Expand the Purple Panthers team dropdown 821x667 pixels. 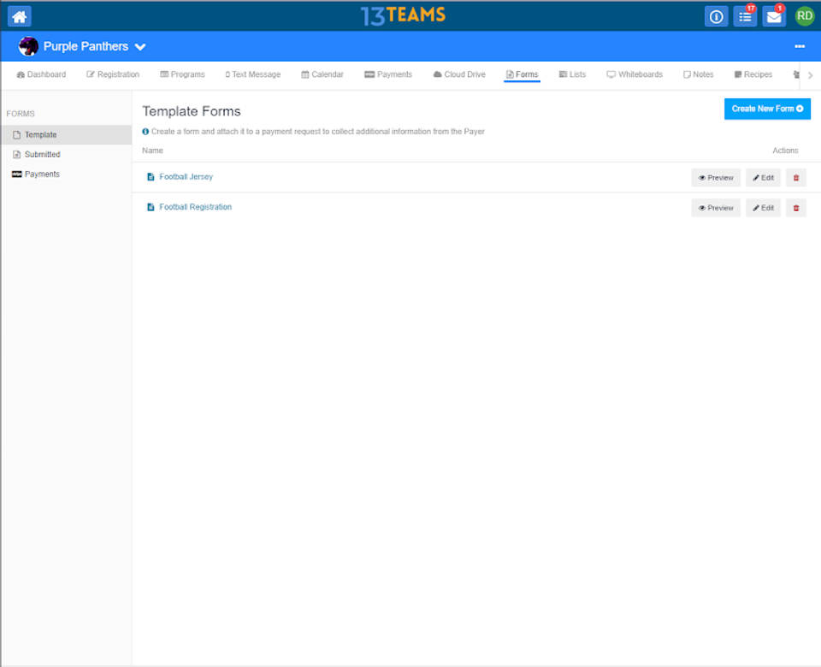coord(140,47)
